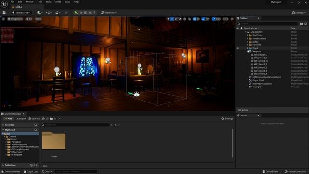Open the Edit menu
This screenshot has width=309, height=174.
coord(20,2)
